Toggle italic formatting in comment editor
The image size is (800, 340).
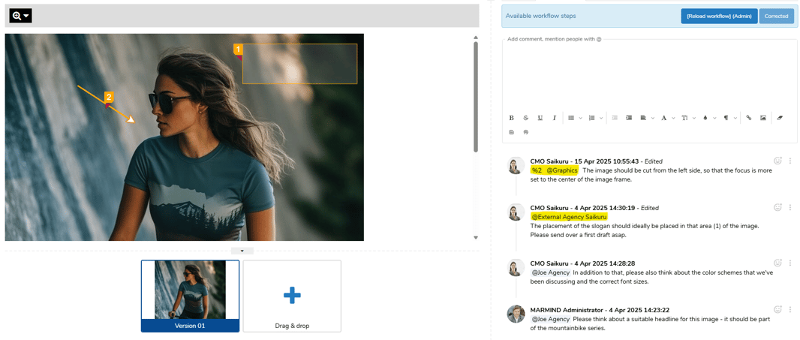(555, 118)
